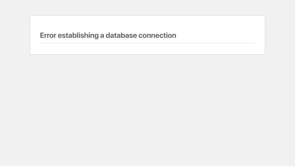Click the gray margin left of the error box
This screenshot has width=295, height=166.
(x=15, y=35)
